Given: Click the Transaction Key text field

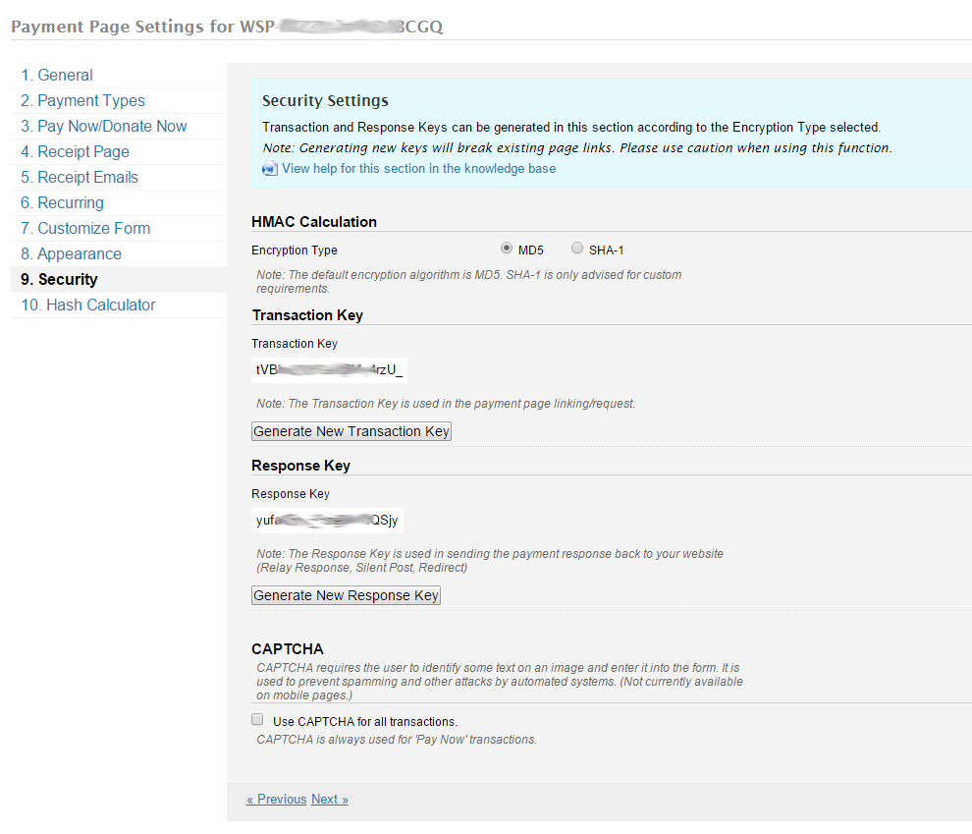Looking at the screenshot, I should click(328, 370).
